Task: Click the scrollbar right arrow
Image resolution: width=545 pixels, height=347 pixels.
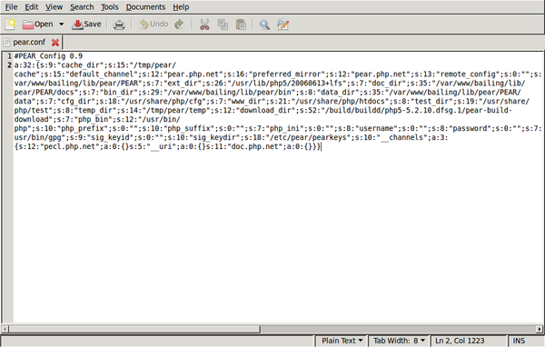Action: pyautogui.click(x=539, y=329)
